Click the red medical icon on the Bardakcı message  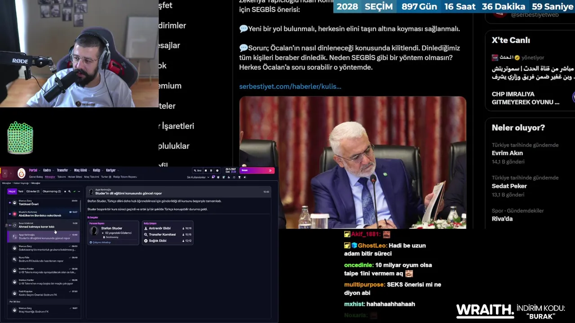[x=14, y=214]
